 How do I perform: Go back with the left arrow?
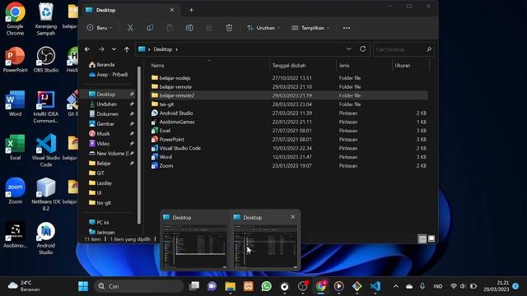[x=87, y=49]
